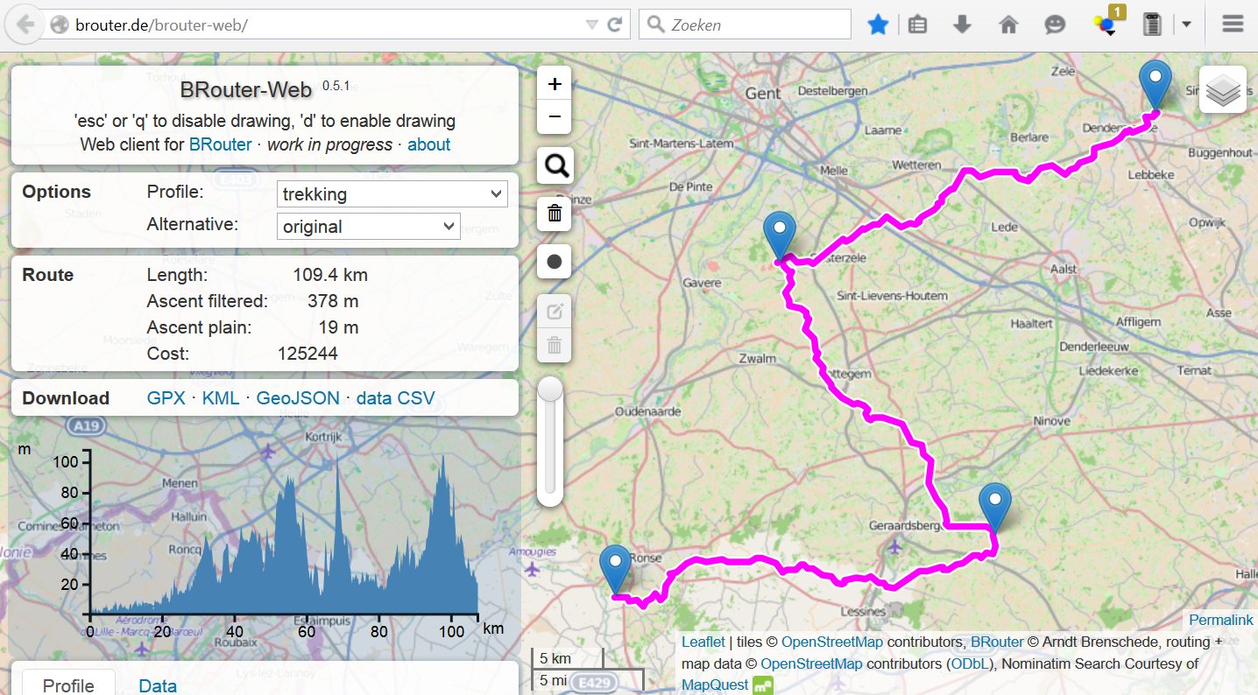Click the bookmark star icon
This screenshot has height=695, width=1258.
click(878, 25)
